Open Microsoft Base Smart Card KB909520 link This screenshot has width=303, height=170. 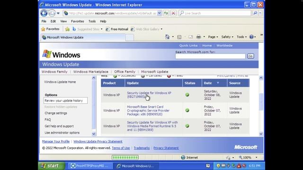(x=148, y=110)
